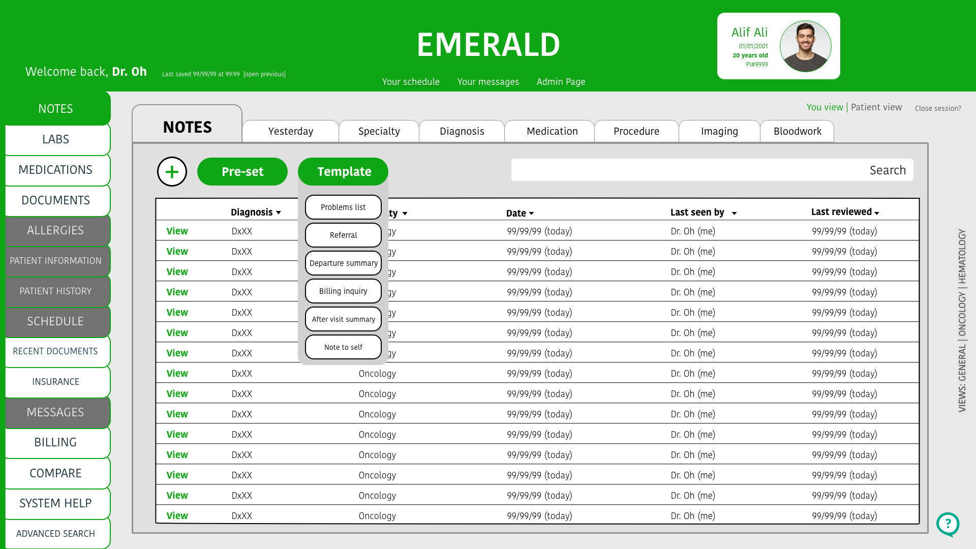Viewport: 976px width, 549px height.
Task: Click the plus icon to add note
Action: click(x=172, y=172)
